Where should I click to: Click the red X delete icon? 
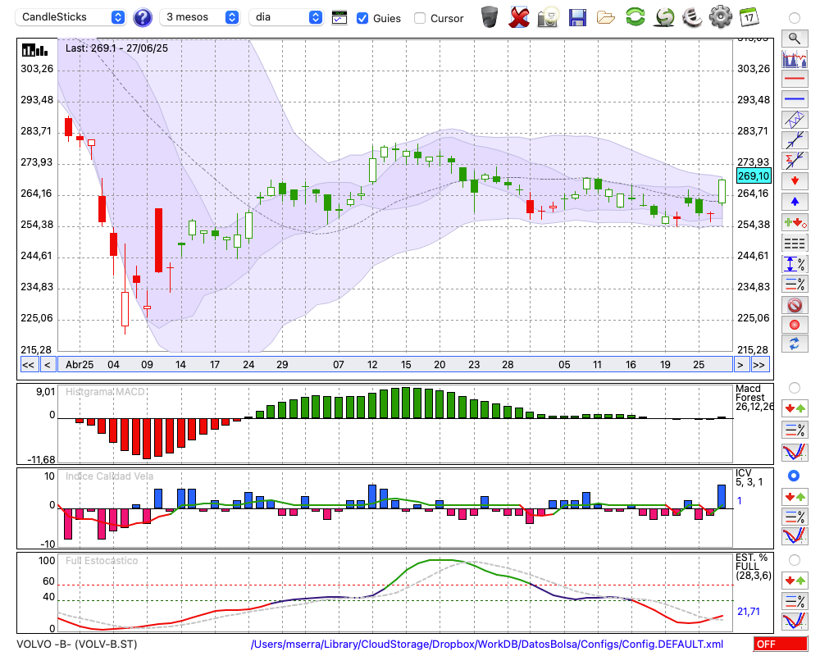tap(519, 17)
